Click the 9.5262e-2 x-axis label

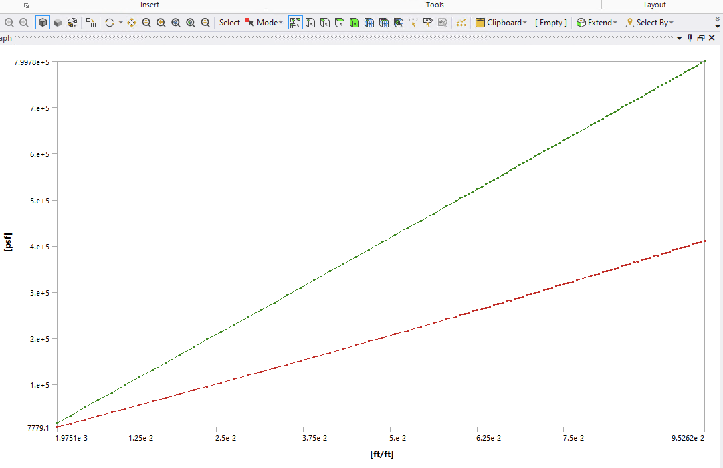click(x=688, y=438)
